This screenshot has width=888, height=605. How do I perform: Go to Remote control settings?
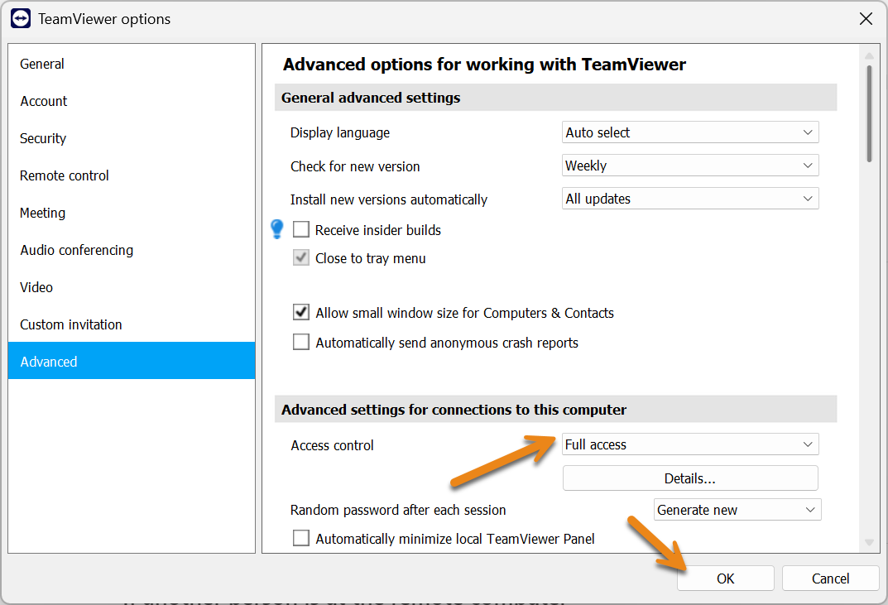tap(132, 175)
